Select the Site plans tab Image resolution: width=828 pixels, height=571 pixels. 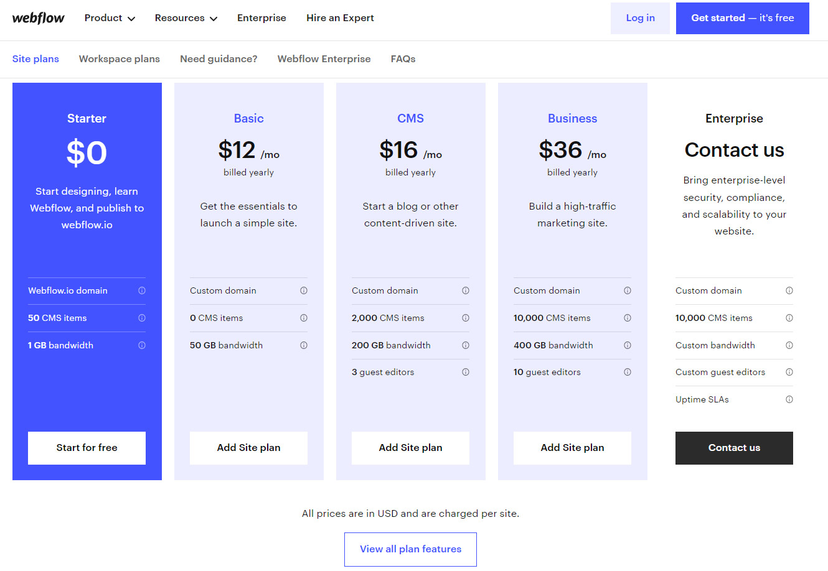[x=35, y=59]
